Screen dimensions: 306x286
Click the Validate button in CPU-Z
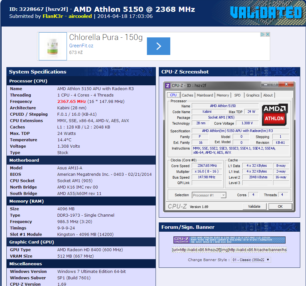254,206
